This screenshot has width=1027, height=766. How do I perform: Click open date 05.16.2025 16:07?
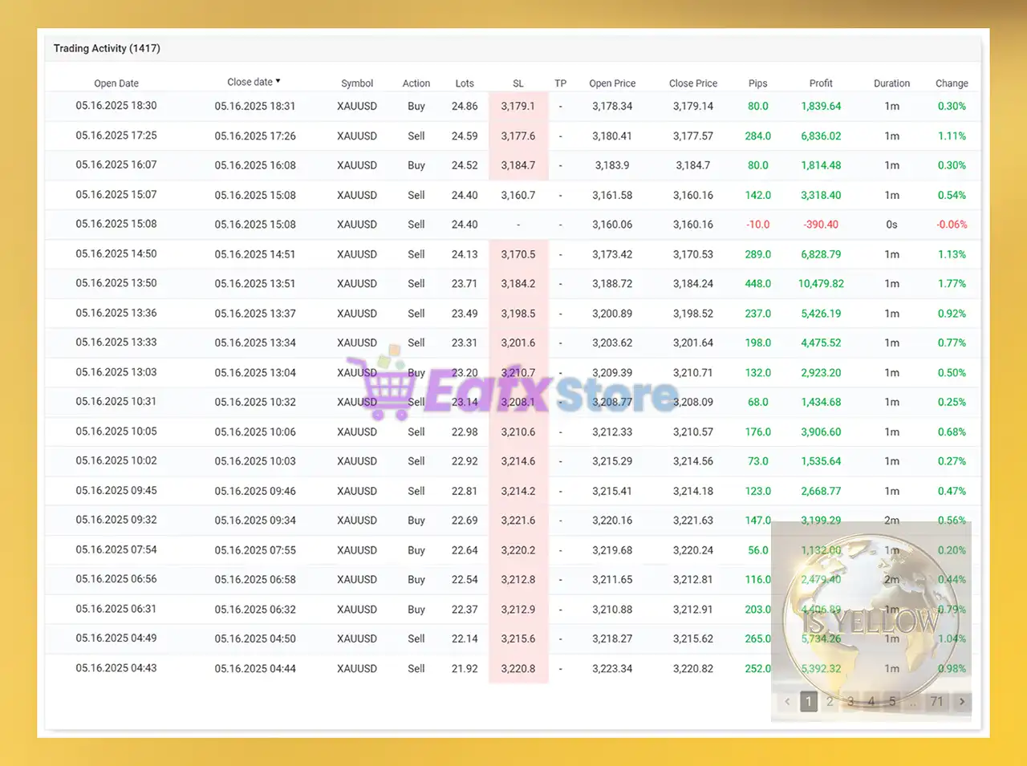(x=116, y=165)
